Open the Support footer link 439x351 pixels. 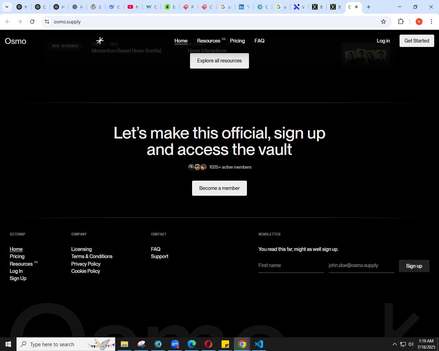[x=159, y=256]
